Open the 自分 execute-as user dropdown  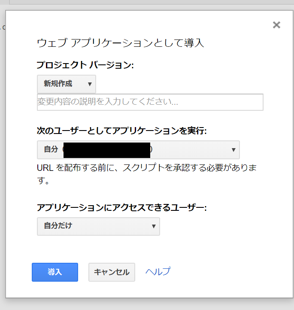(138, 150)
